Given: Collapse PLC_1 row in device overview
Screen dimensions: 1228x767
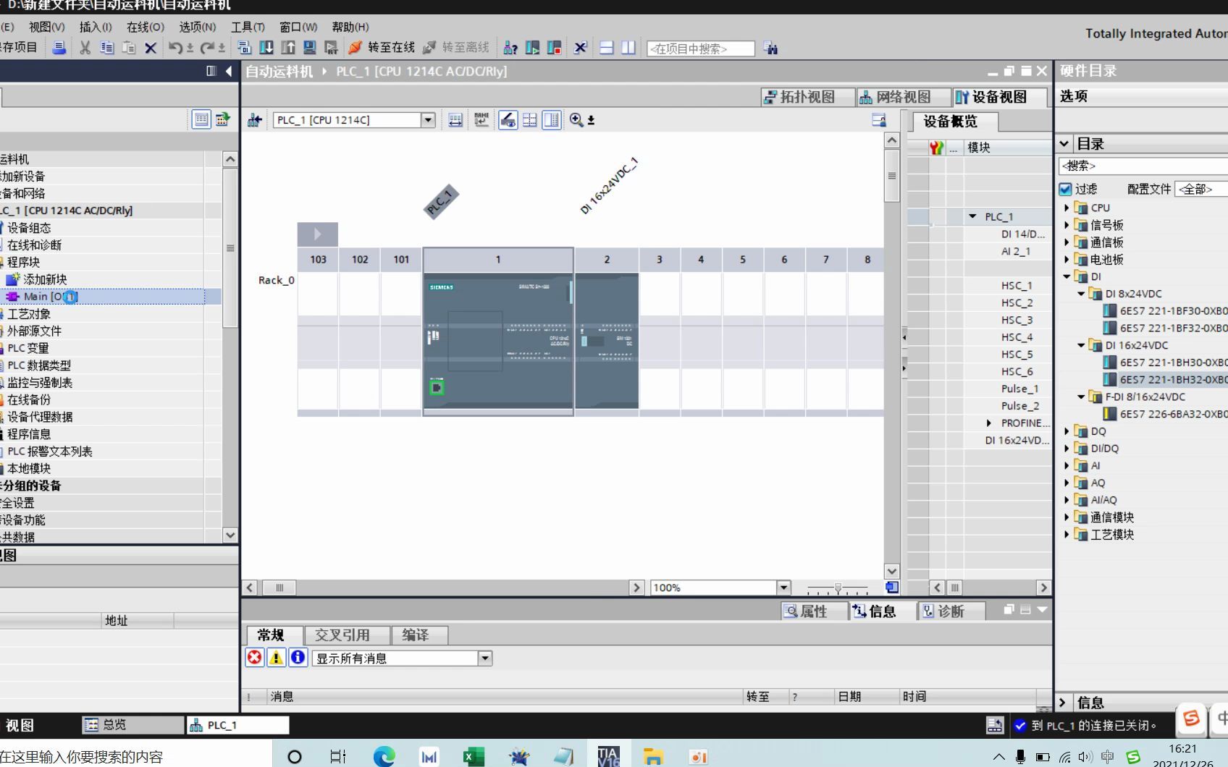Looking at the screenshot, I should click(x=972, y=216).
